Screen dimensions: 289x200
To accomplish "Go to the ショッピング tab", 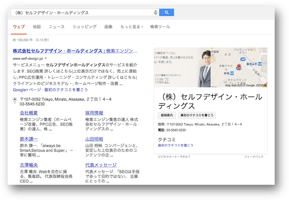I will [x=84, y=27].
